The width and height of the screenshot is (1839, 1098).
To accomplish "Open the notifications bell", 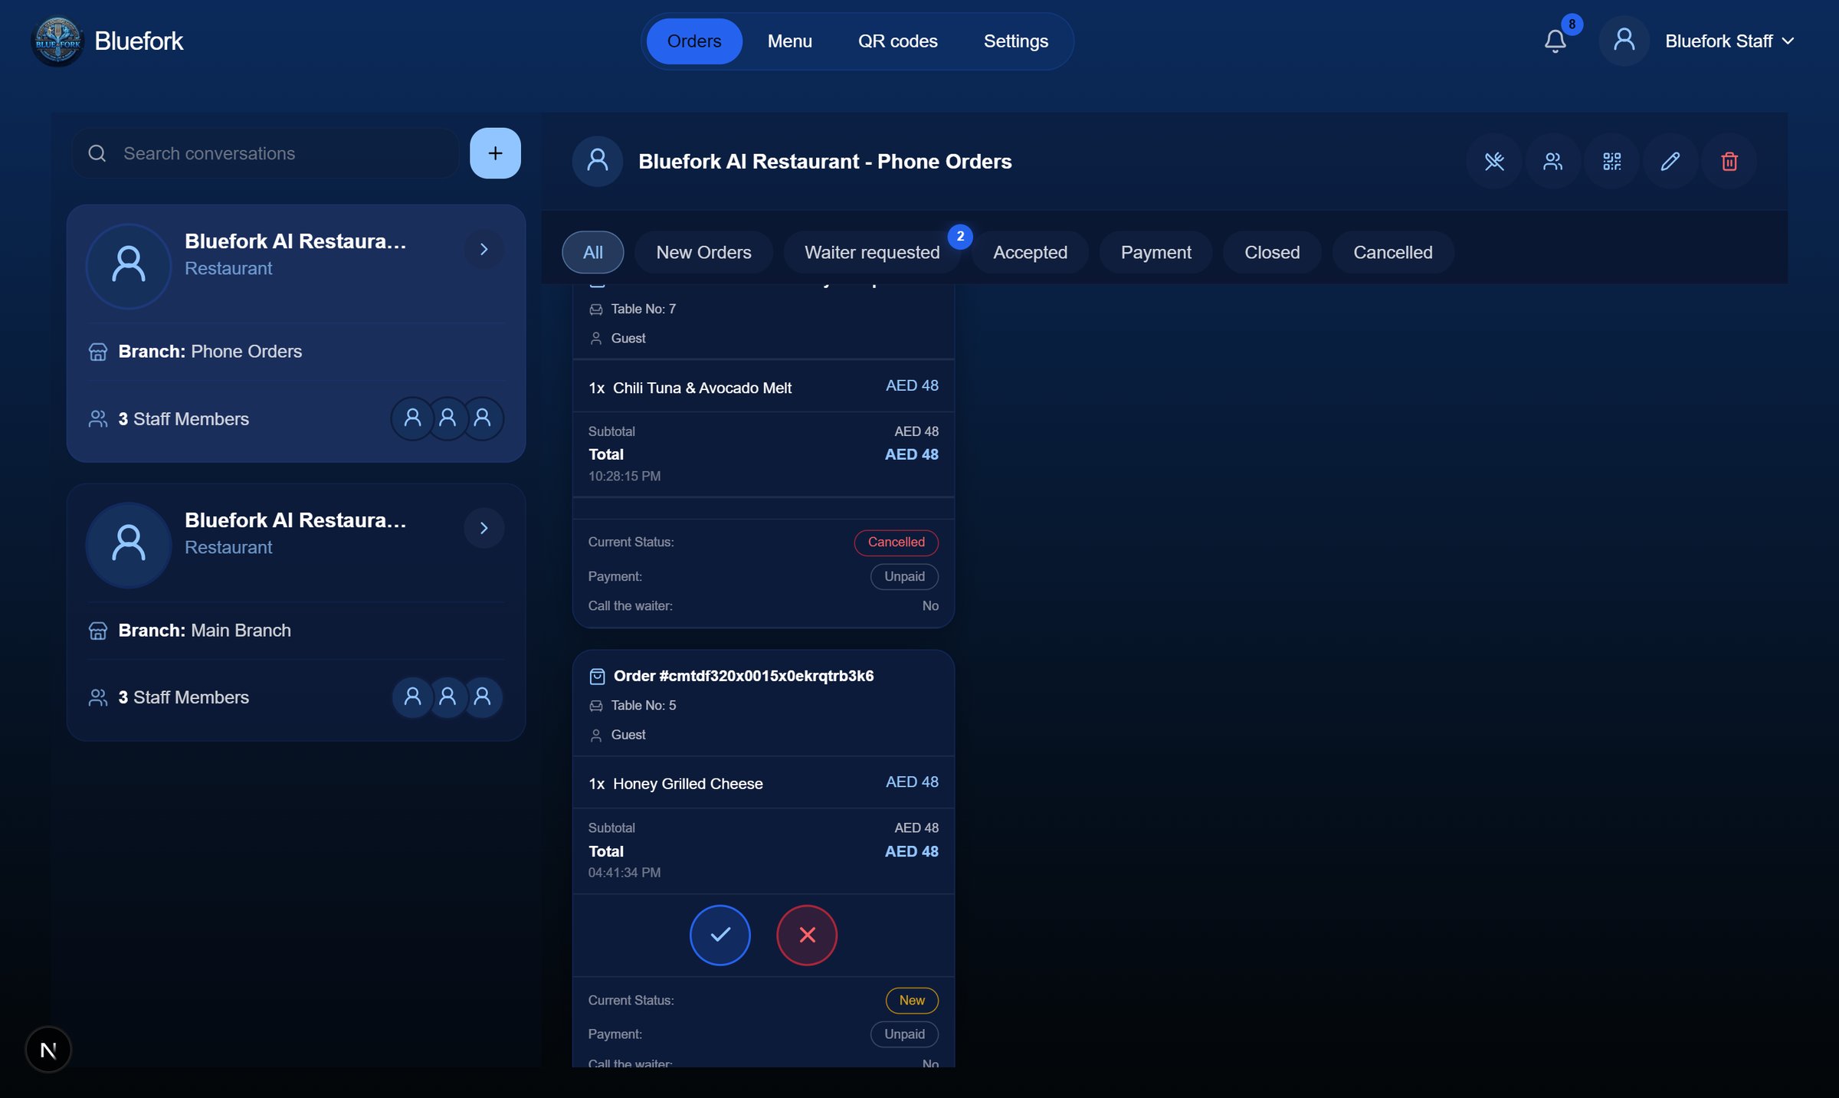I will (1555, 41).
